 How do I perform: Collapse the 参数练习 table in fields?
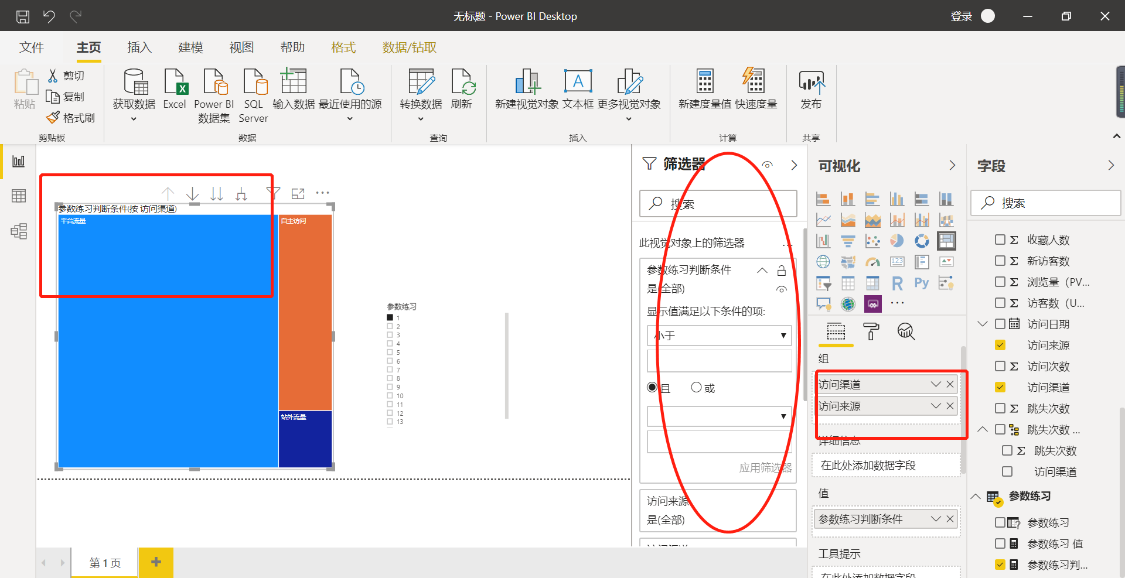976,496
